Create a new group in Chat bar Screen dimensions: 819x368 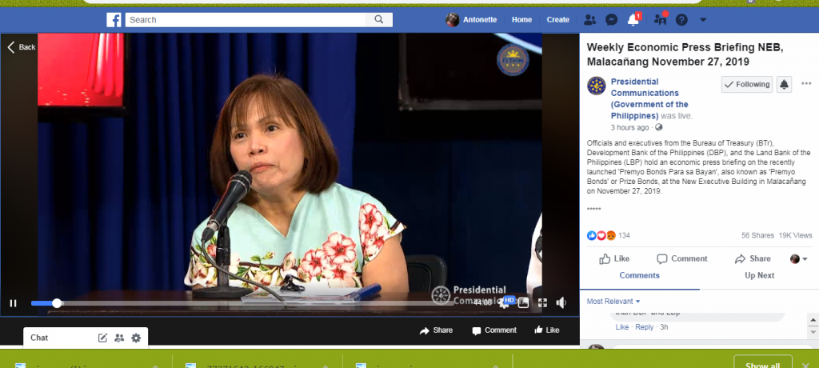click(x=119, y=338)
